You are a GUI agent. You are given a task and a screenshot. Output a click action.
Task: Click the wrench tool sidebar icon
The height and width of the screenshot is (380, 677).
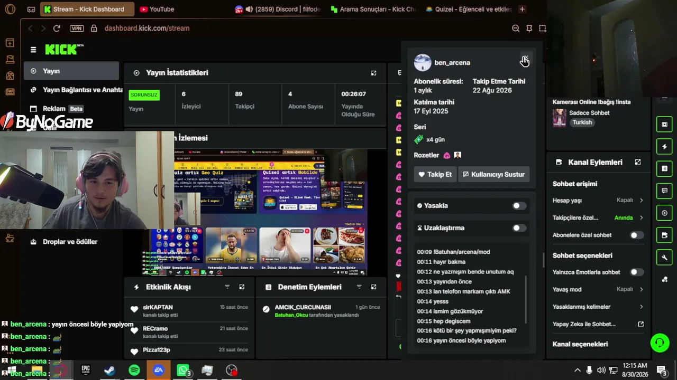tap(664, 257)
